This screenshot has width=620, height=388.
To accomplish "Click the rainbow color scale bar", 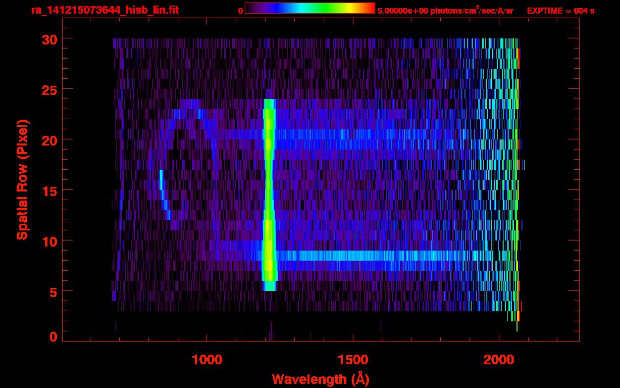I will click(310, 8).
